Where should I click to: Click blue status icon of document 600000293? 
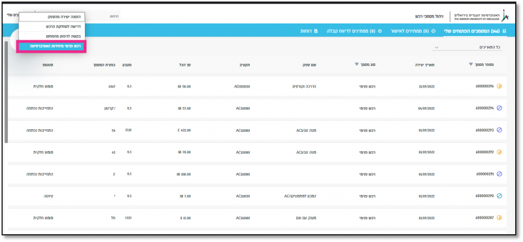(499, 130)
